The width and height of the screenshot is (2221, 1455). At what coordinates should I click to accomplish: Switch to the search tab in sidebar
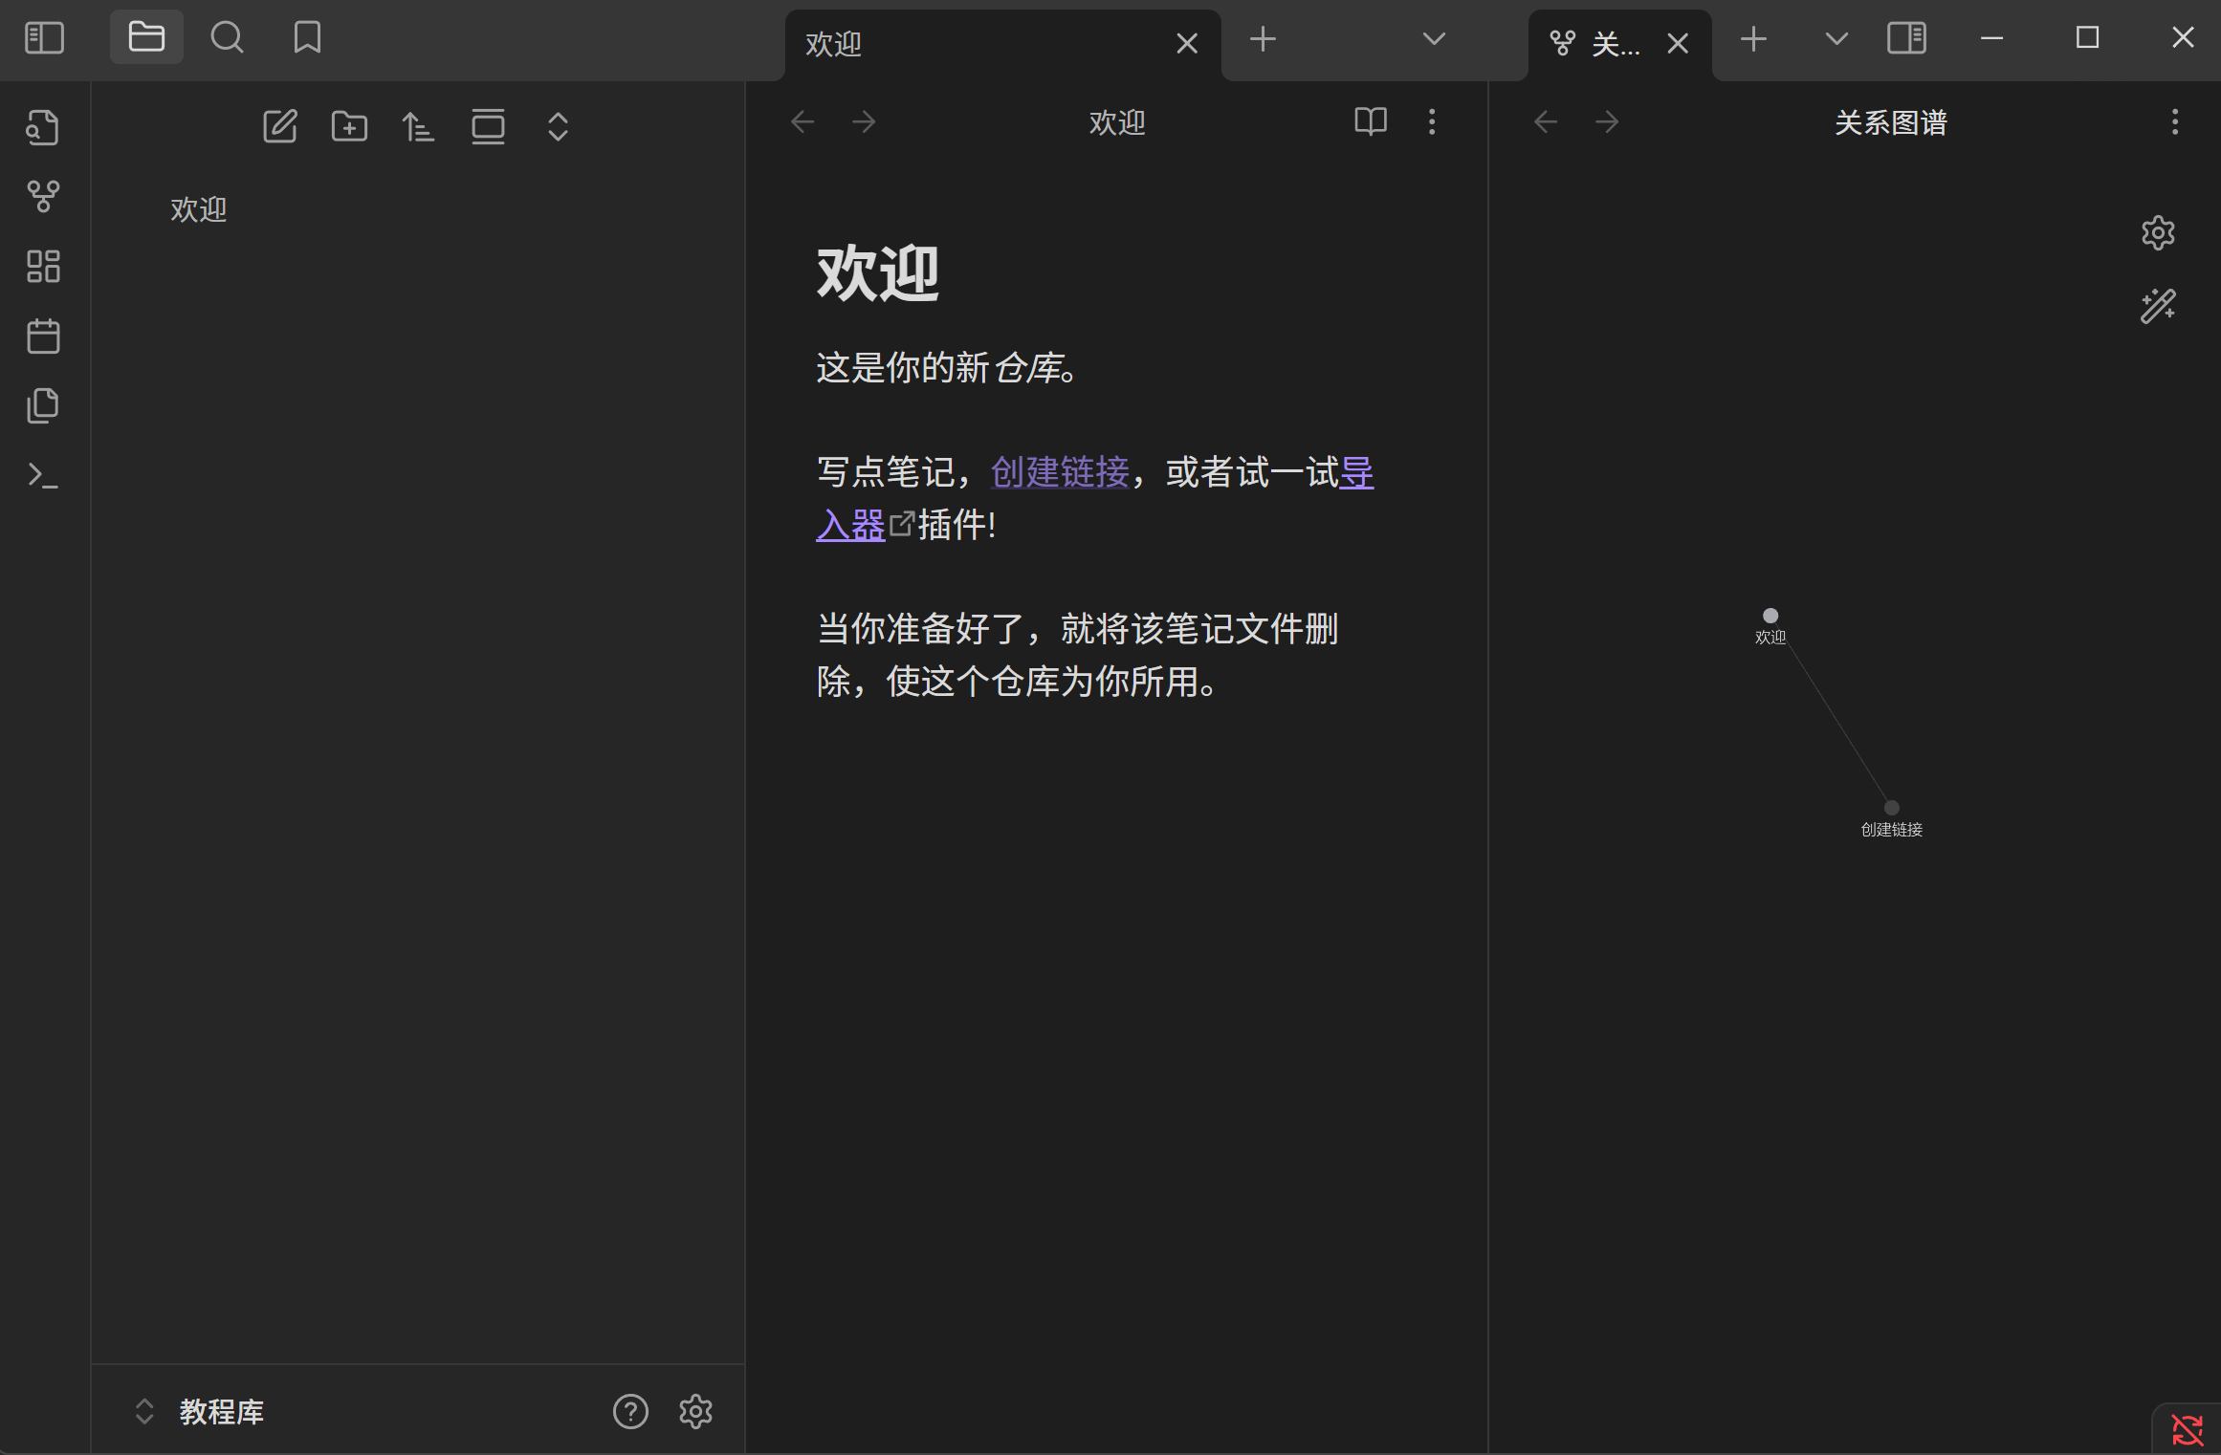(227, 38)
